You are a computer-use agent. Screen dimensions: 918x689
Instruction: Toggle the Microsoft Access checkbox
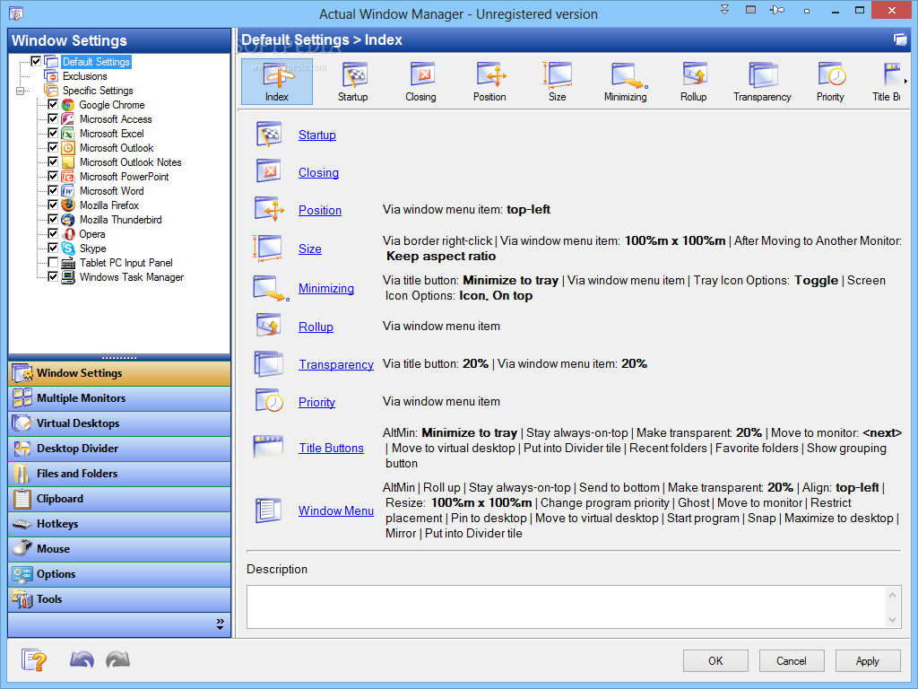click(53, 118)
